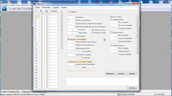Click the Позиция column header

pos(54,11)
